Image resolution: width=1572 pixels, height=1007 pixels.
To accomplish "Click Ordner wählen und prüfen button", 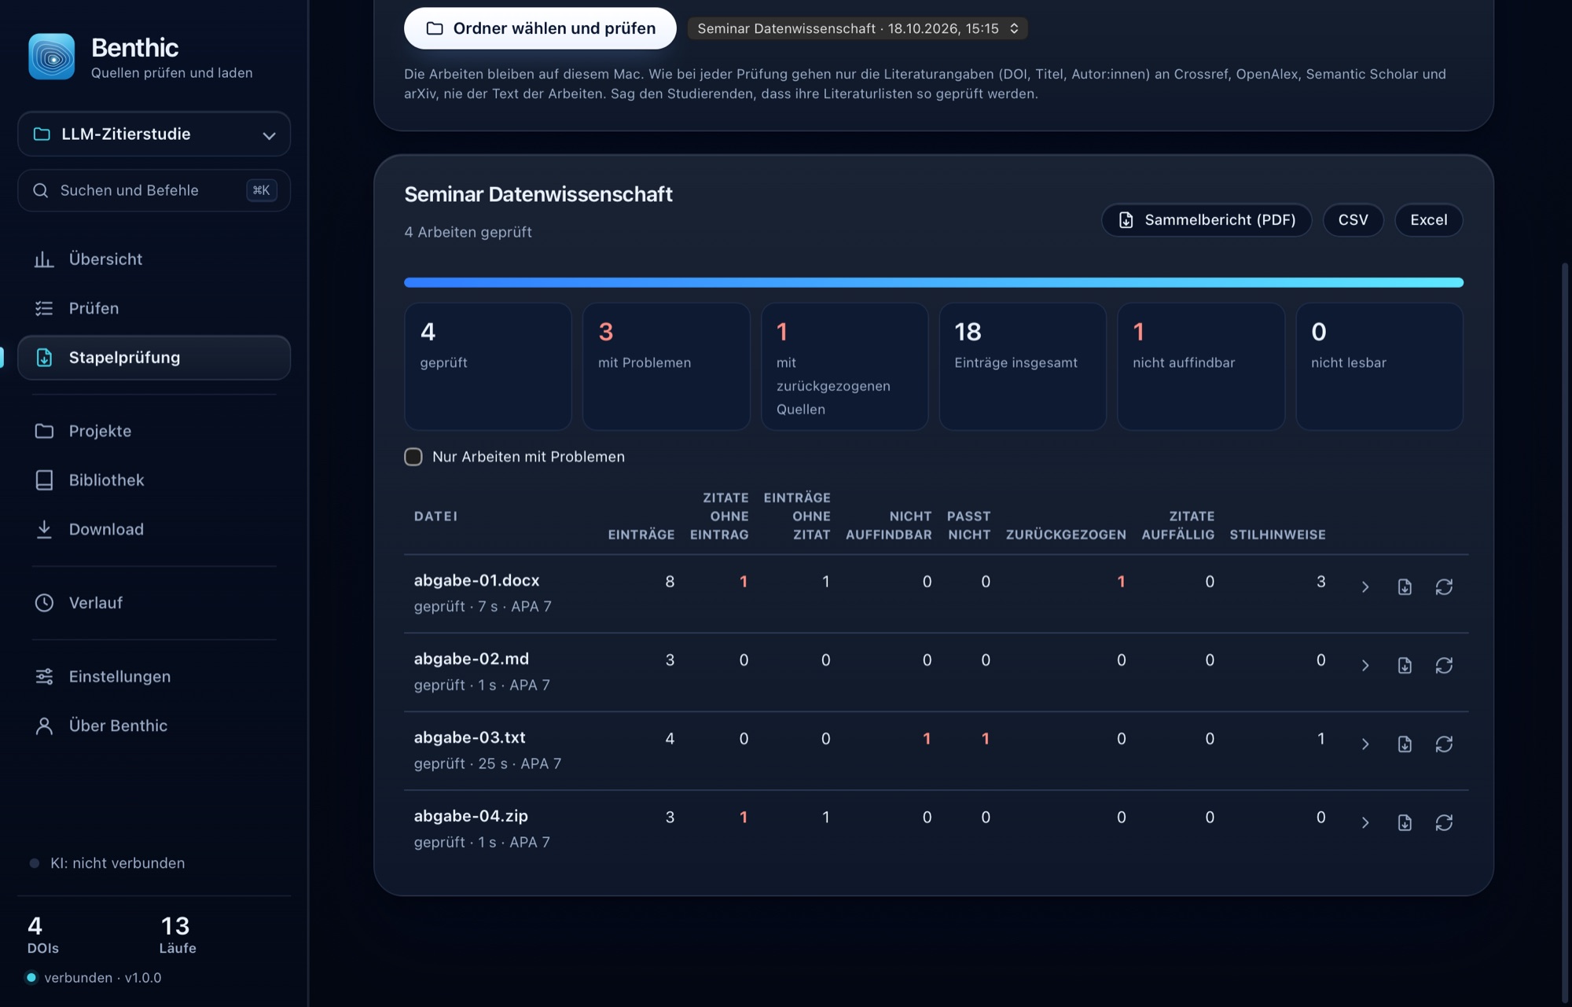I will 540,28.
